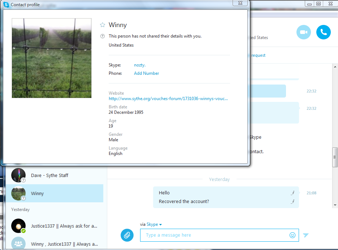Click the 'Yesterday' divider in chat
338x250 pixels.
point(220,180)
